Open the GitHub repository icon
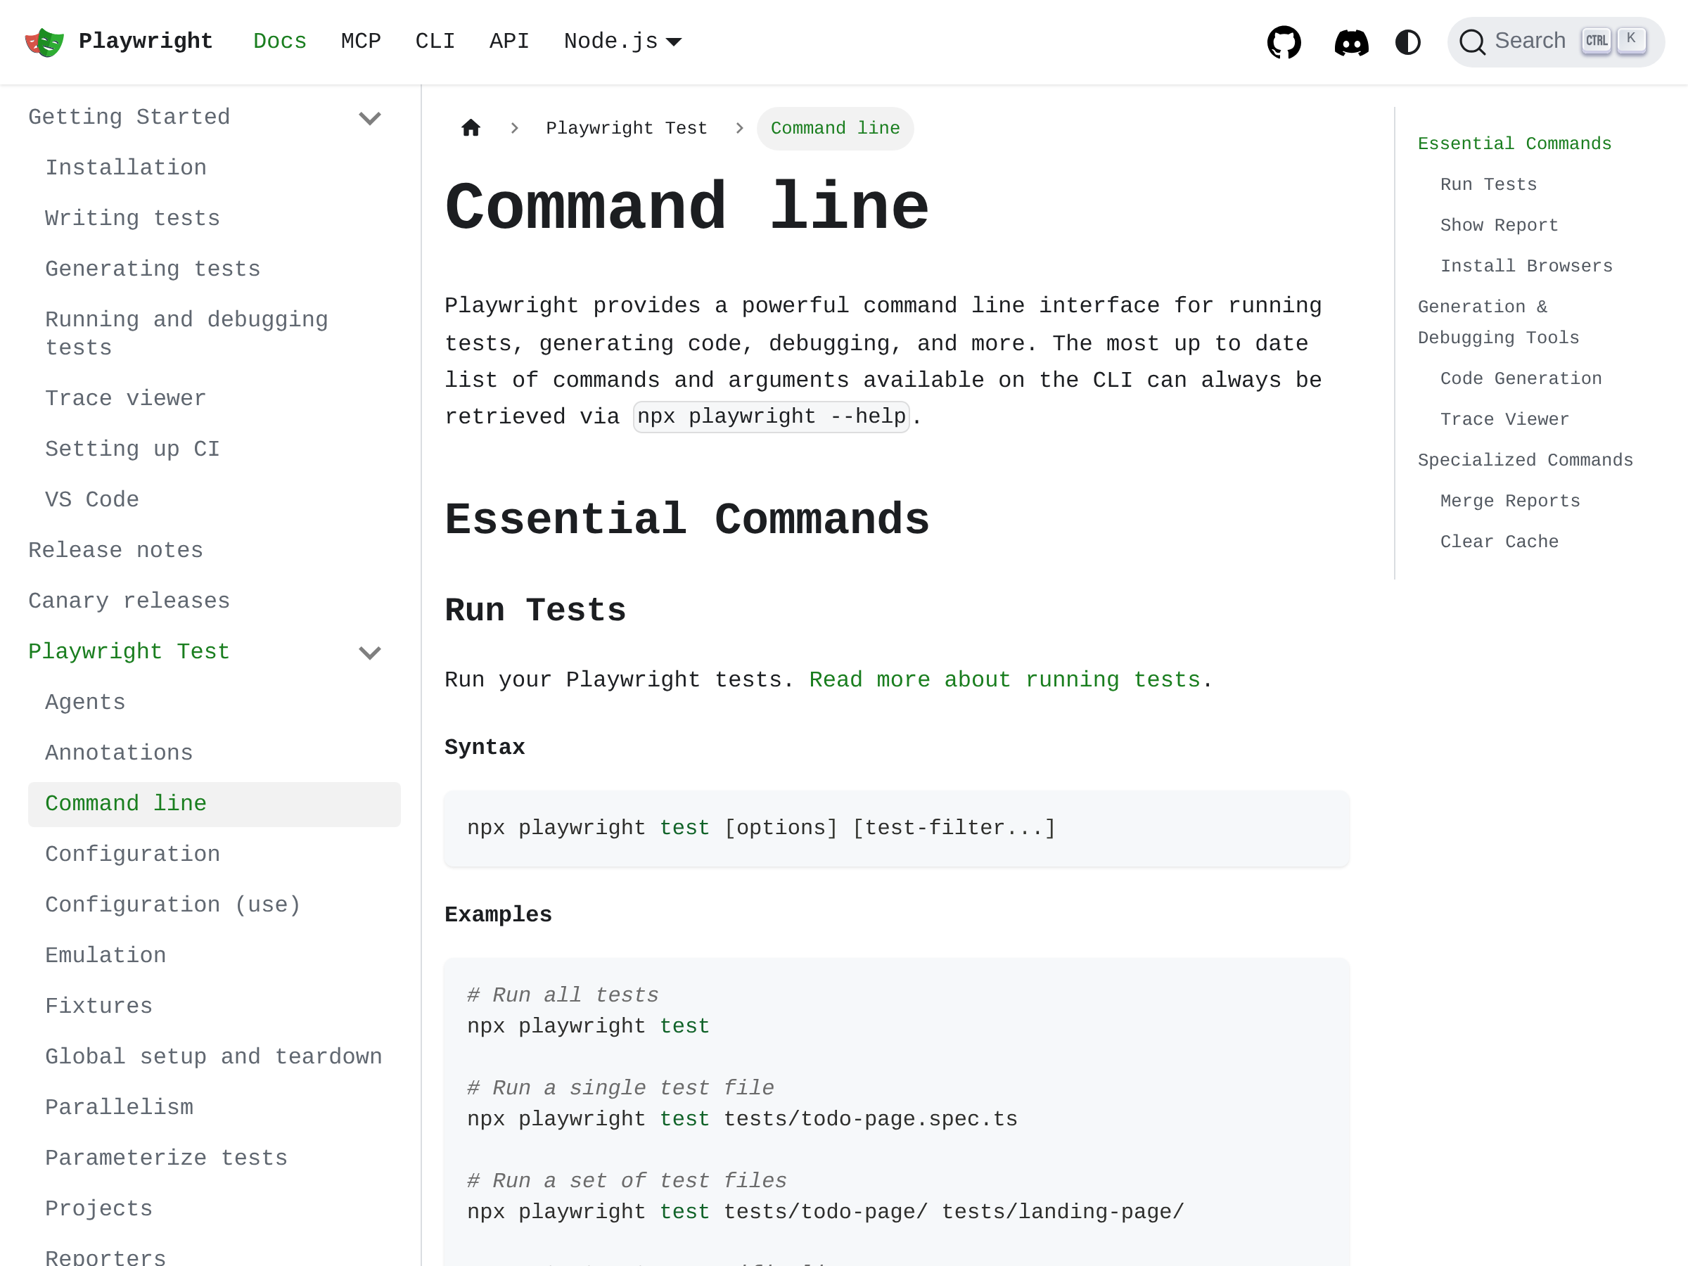Screen dimensions: 1688x1266 pyautogui.click(x=1284, y=42)
